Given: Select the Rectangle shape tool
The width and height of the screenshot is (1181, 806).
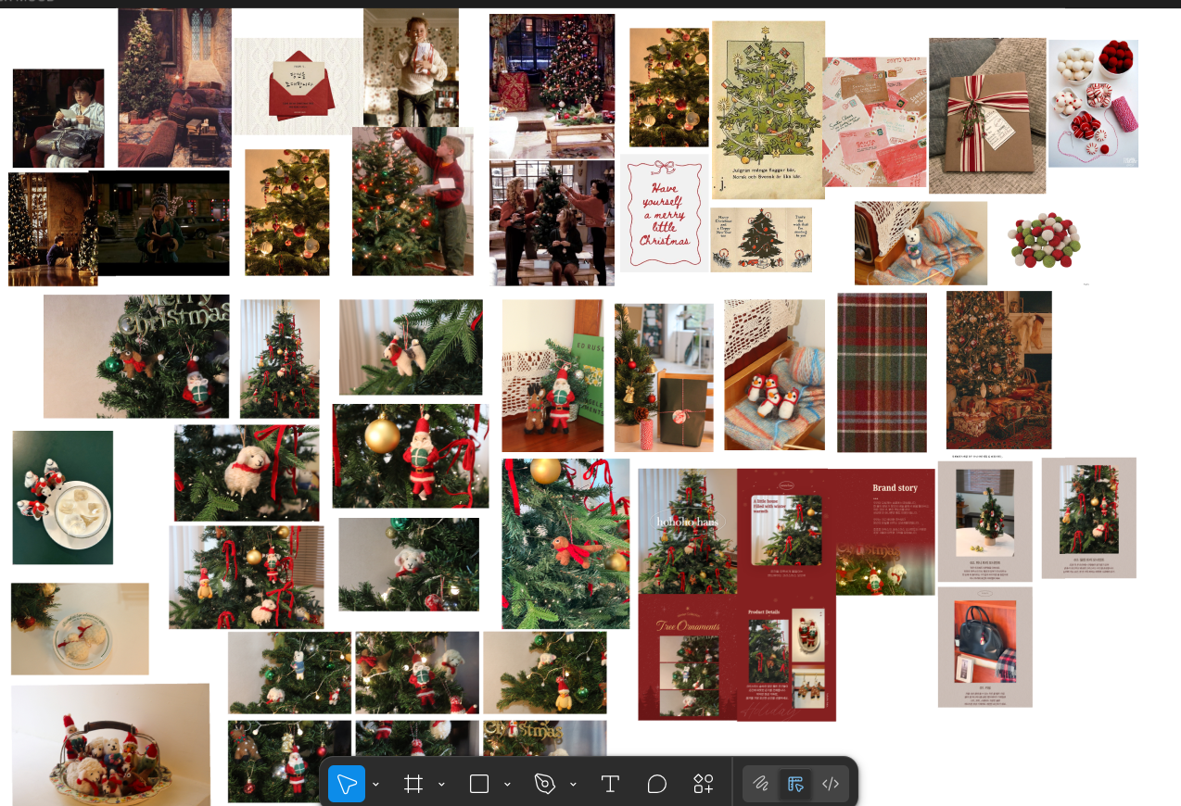Looking at the screenshot, I should pyautogui.click(x=479, y=785).
